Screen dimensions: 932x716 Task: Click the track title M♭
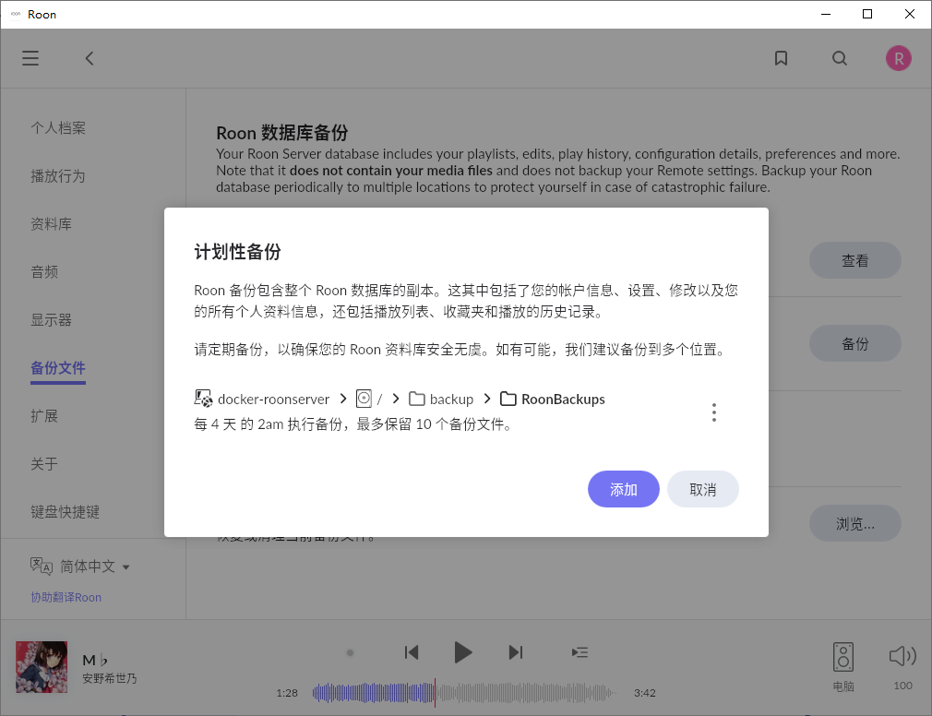[x=95, y=660]
